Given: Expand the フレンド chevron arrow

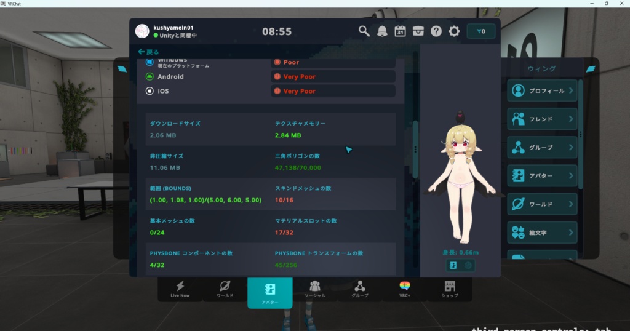Looking at the screenshot, I should click(x=571, y=119).
